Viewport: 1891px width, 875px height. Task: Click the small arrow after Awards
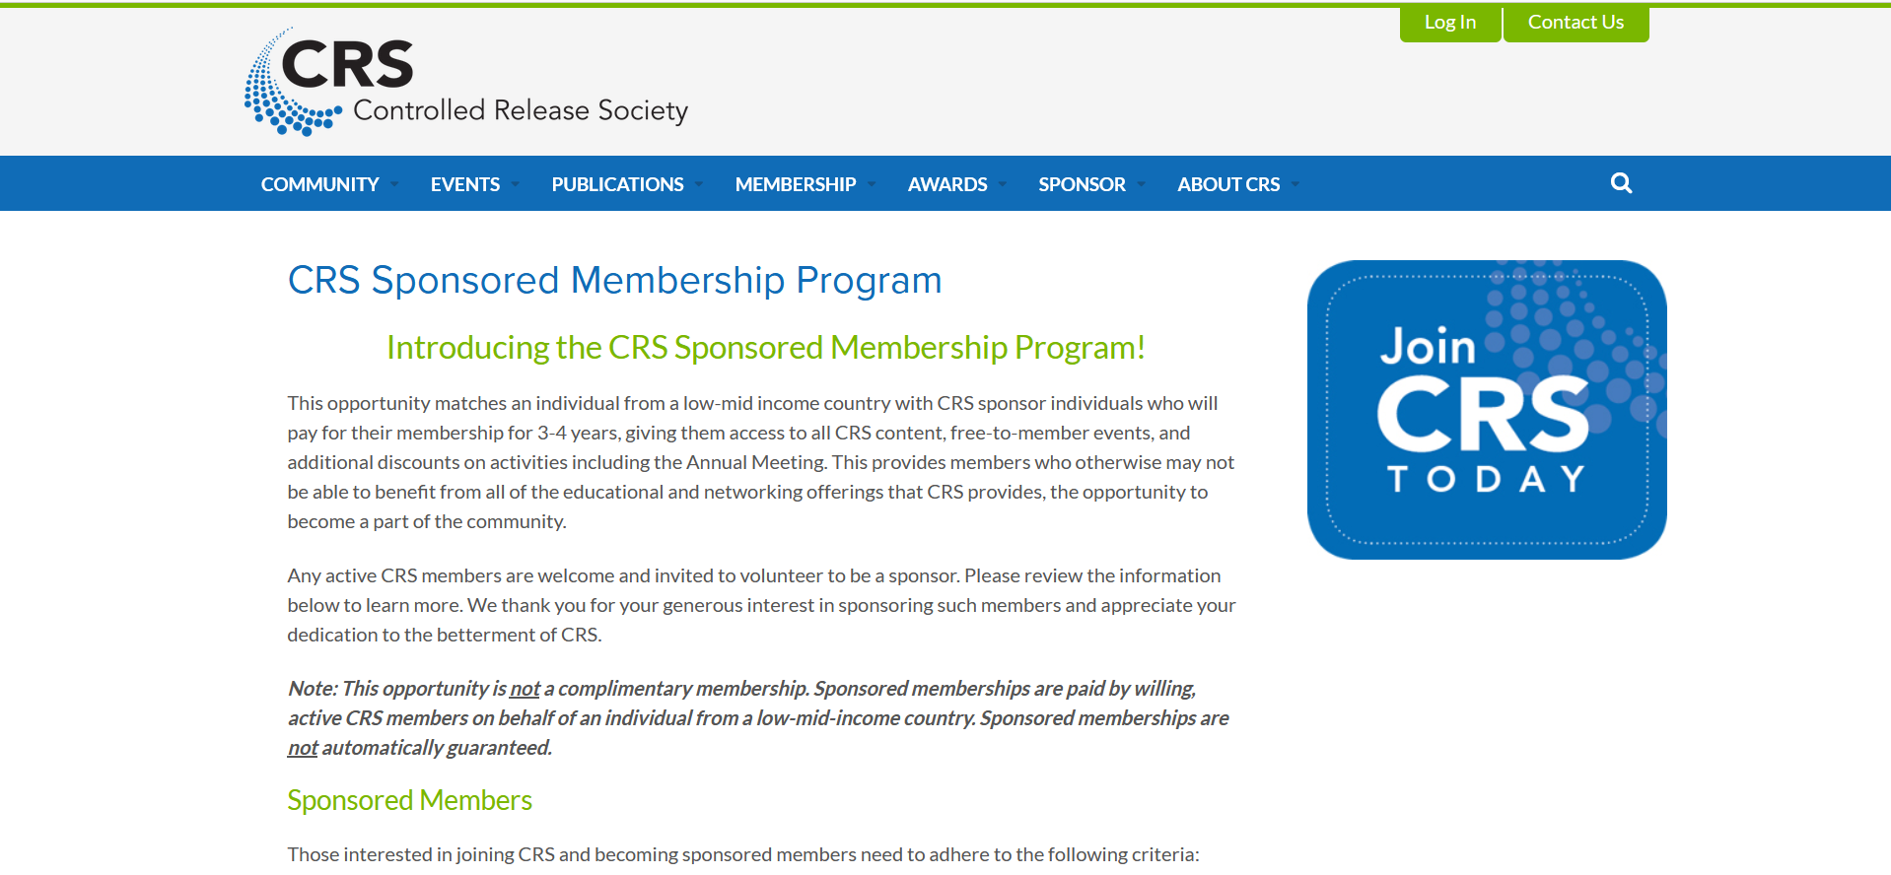[1003, 184]
